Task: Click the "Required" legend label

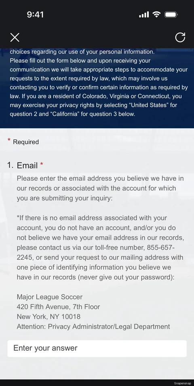Action: pyautogui.click(x=26, y=142)
